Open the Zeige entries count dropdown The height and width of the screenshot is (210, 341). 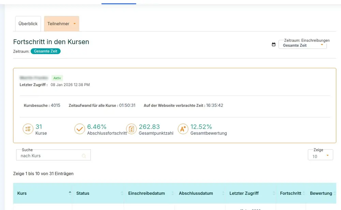(320, 156)
